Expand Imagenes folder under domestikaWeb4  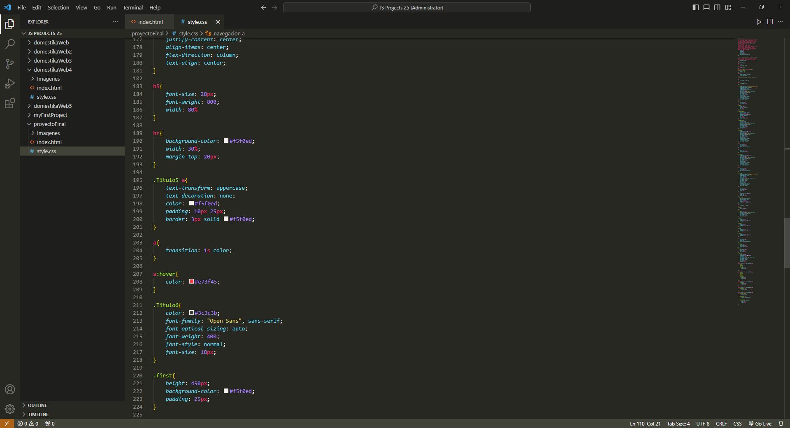(72, 79)
